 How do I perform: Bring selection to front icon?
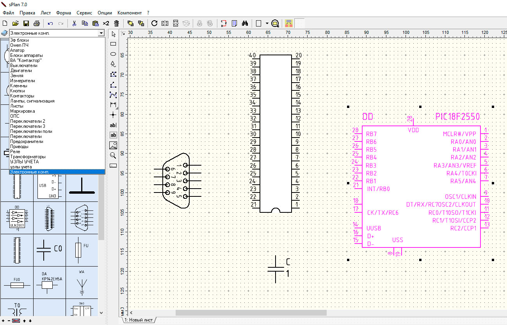[x=130, y=23]
